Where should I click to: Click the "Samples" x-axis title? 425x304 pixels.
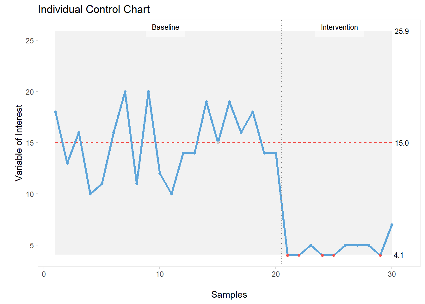point(229,294)
